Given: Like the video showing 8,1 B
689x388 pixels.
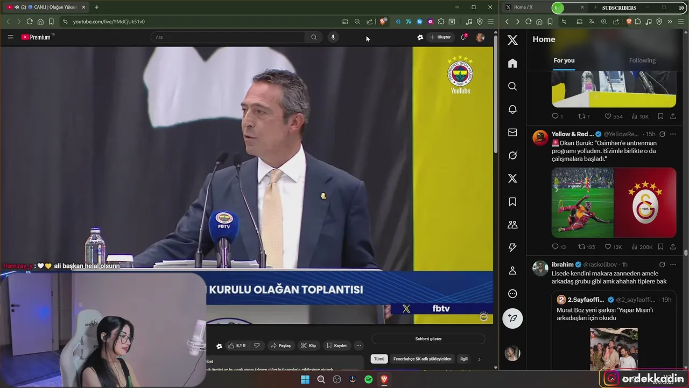Looking at the screenshot, I should click(x=237, y=345).
